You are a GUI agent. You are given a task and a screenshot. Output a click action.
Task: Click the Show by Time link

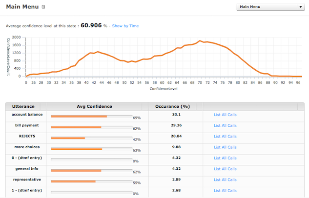pyautogui.click(x=125, y=26)
